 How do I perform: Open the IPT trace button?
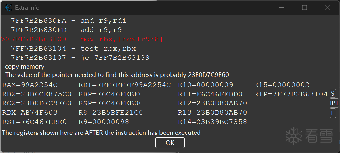pos(334,103)
